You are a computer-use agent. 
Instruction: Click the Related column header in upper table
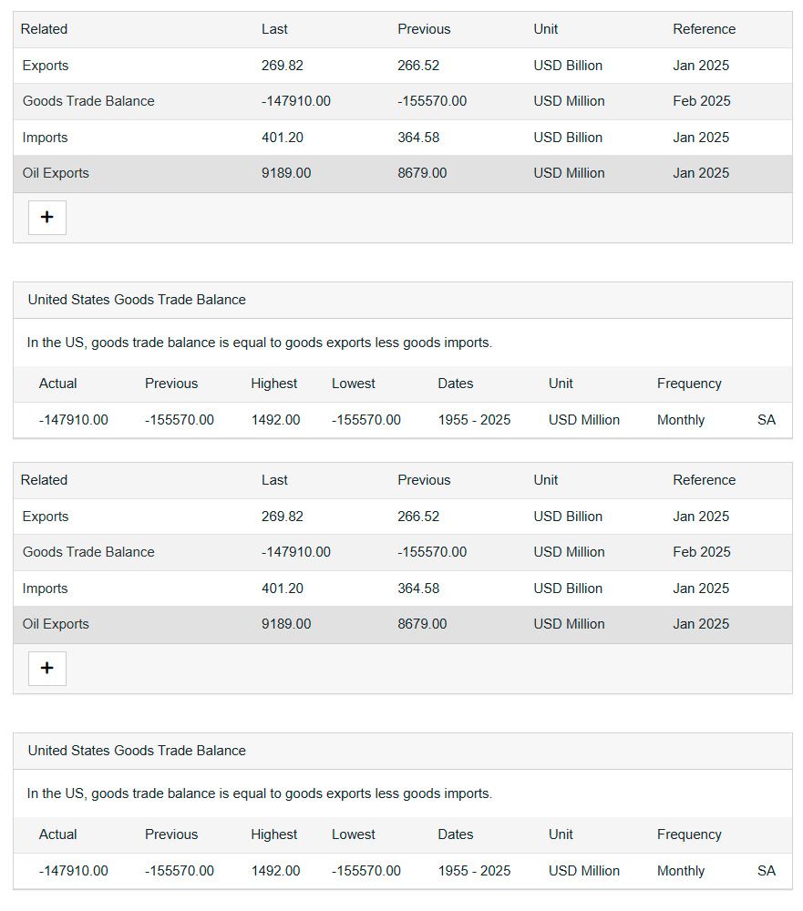44,29
